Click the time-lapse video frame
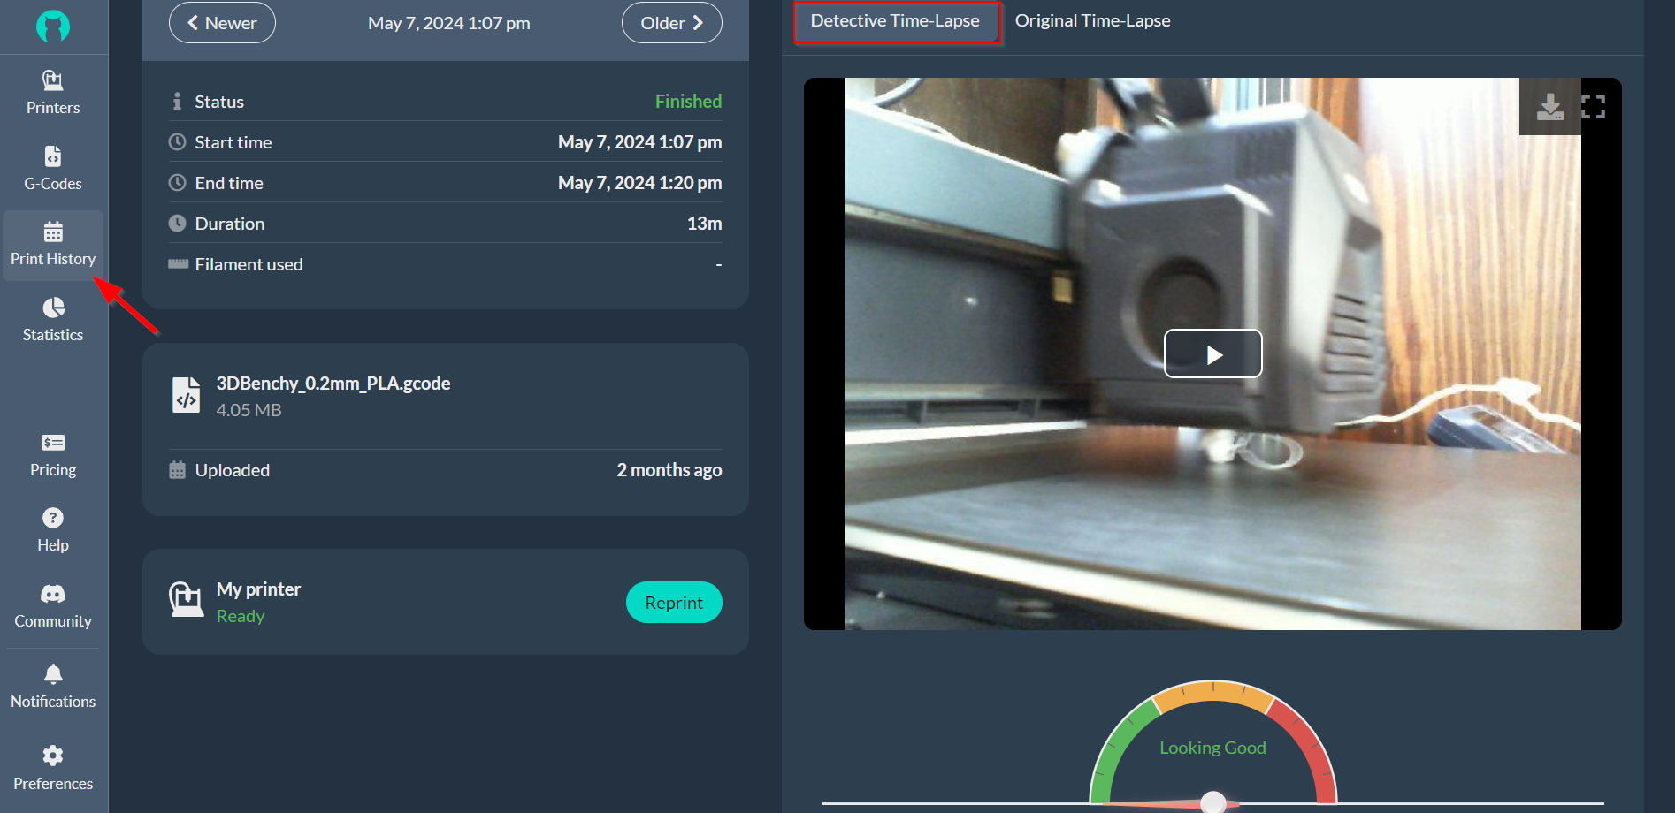Image resolution: width=1675 pixels, height=813 pixels. click(x=1212, y=353)
